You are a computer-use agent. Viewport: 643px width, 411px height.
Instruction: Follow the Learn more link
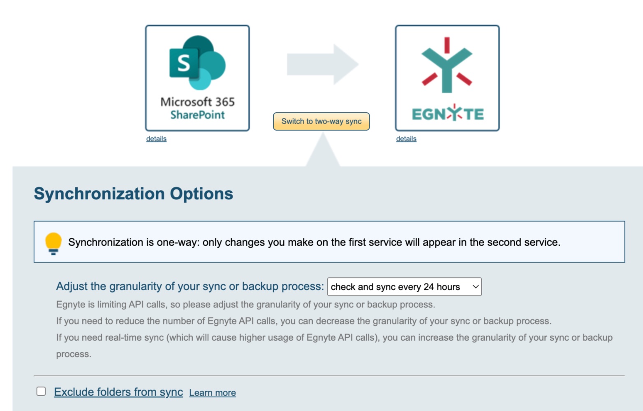pos(213,393)
